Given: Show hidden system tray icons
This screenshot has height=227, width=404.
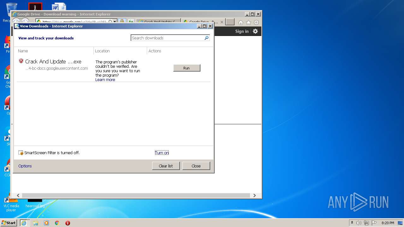Looking at the screenshot, I should click(x=352, y=223).
